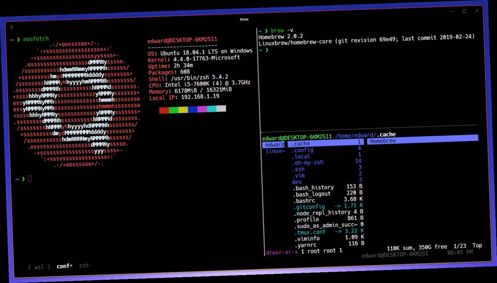
Task: Select the dev folder in ranger
Action: (x=327, y=181)
